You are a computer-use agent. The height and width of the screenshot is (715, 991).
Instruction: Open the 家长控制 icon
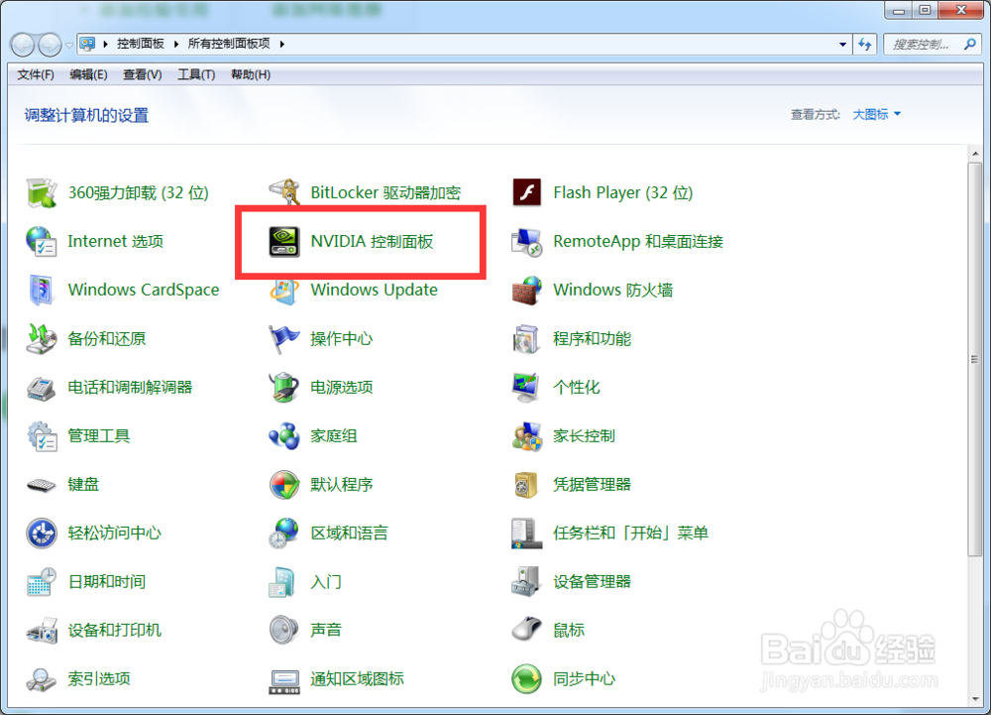coord(527,435)
